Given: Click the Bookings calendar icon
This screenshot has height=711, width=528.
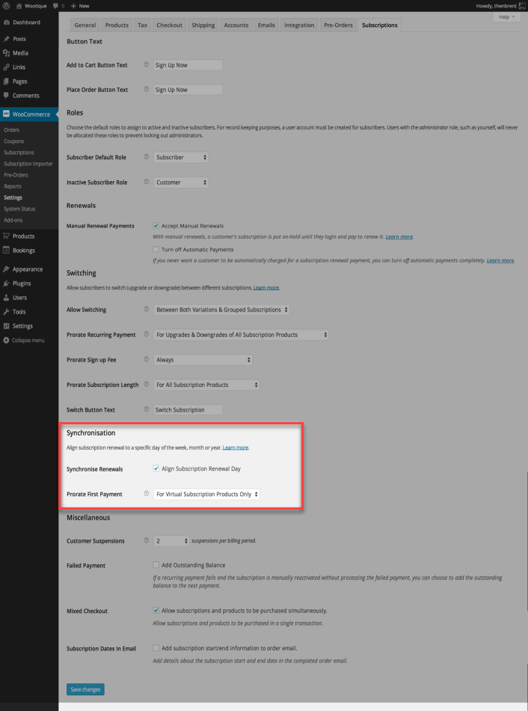Looking at the screenshot, I should [x=6, y=250].
